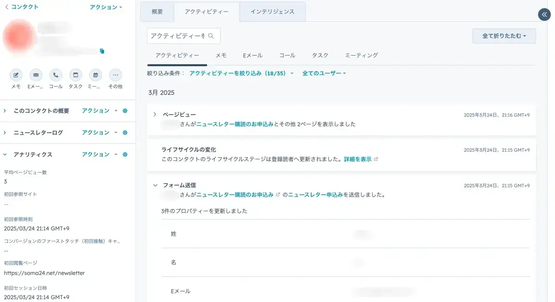Select the top アクティビティー tab
The image size is (555, 302).
(207, 12)
